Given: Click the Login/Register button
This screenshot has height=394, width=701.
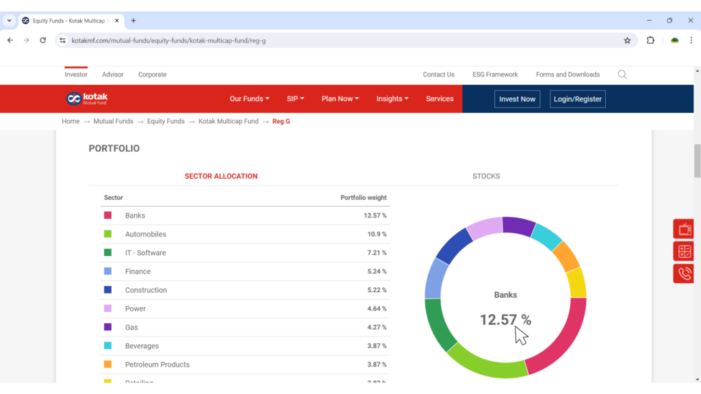Looking at the screenshot, I should point(578,99).
